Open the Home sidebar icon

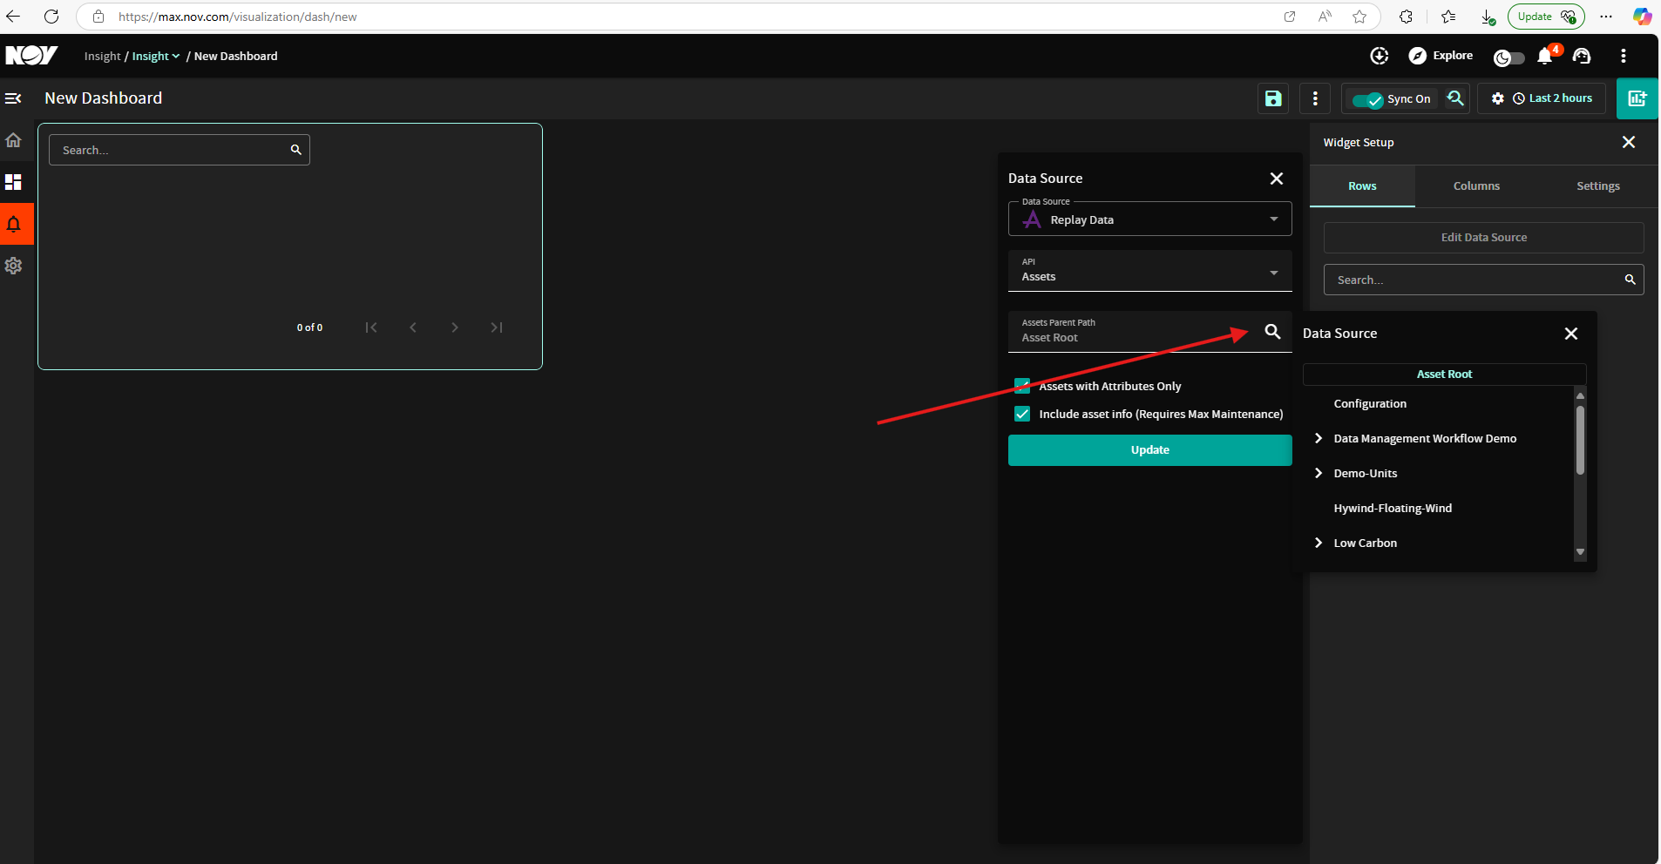14,140
